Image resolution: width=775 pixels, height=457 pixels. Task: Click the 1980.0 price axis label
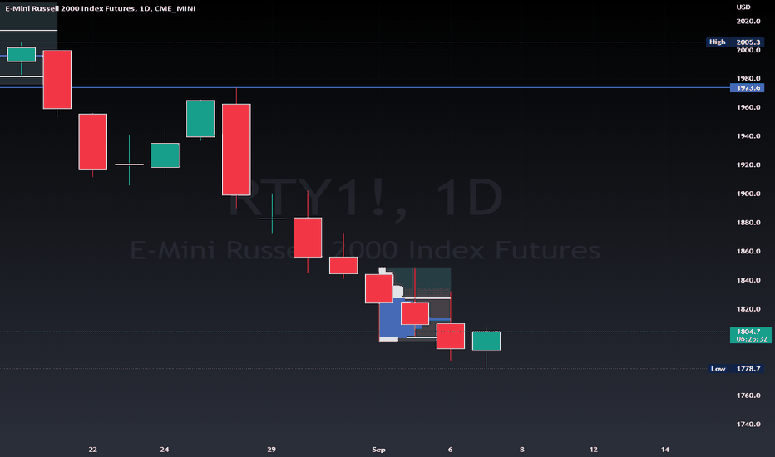[748, 78]
